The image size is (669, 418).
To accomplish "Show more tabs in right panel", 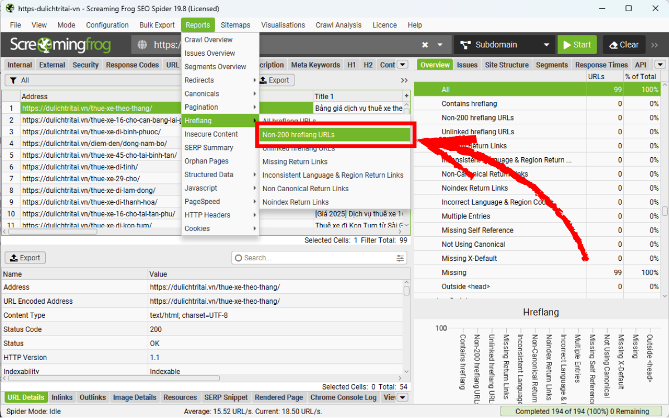I will 660,65.
